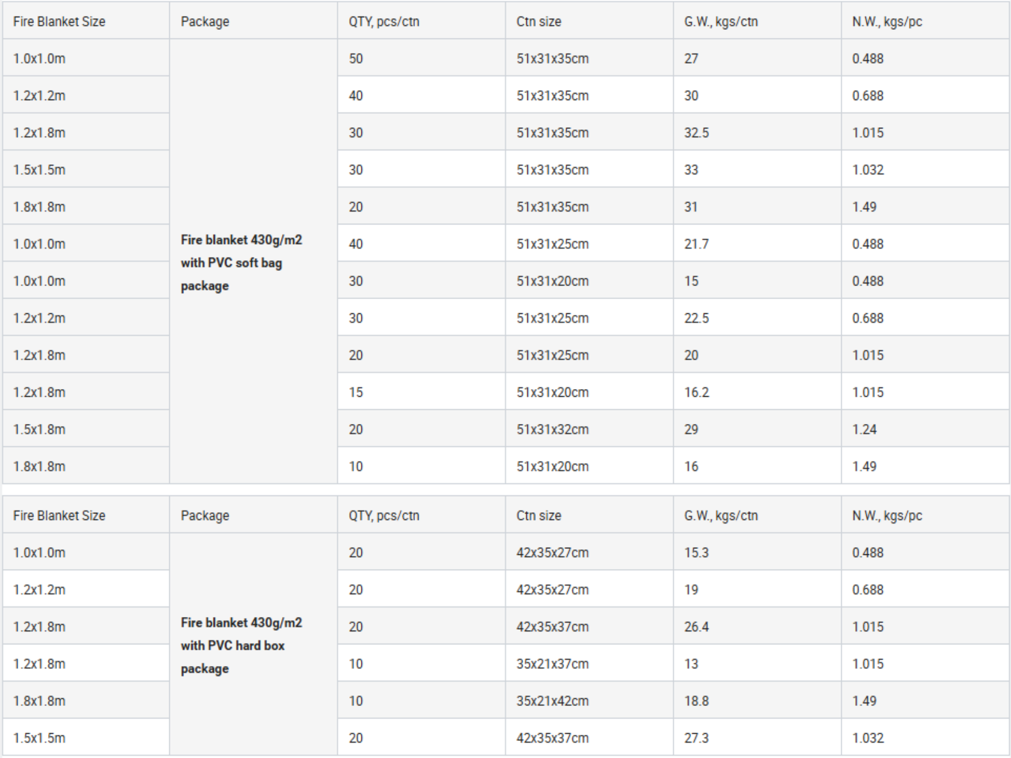
Task: Click the bottom table's 'QTY, pcs/ctn' header
Action: [x=384, y=515]
